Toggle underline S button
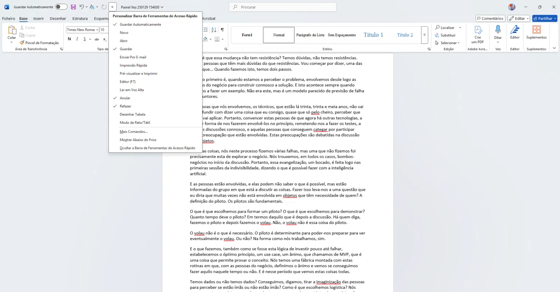The width and height of the screenshot is (560, 292). [85, 39]
